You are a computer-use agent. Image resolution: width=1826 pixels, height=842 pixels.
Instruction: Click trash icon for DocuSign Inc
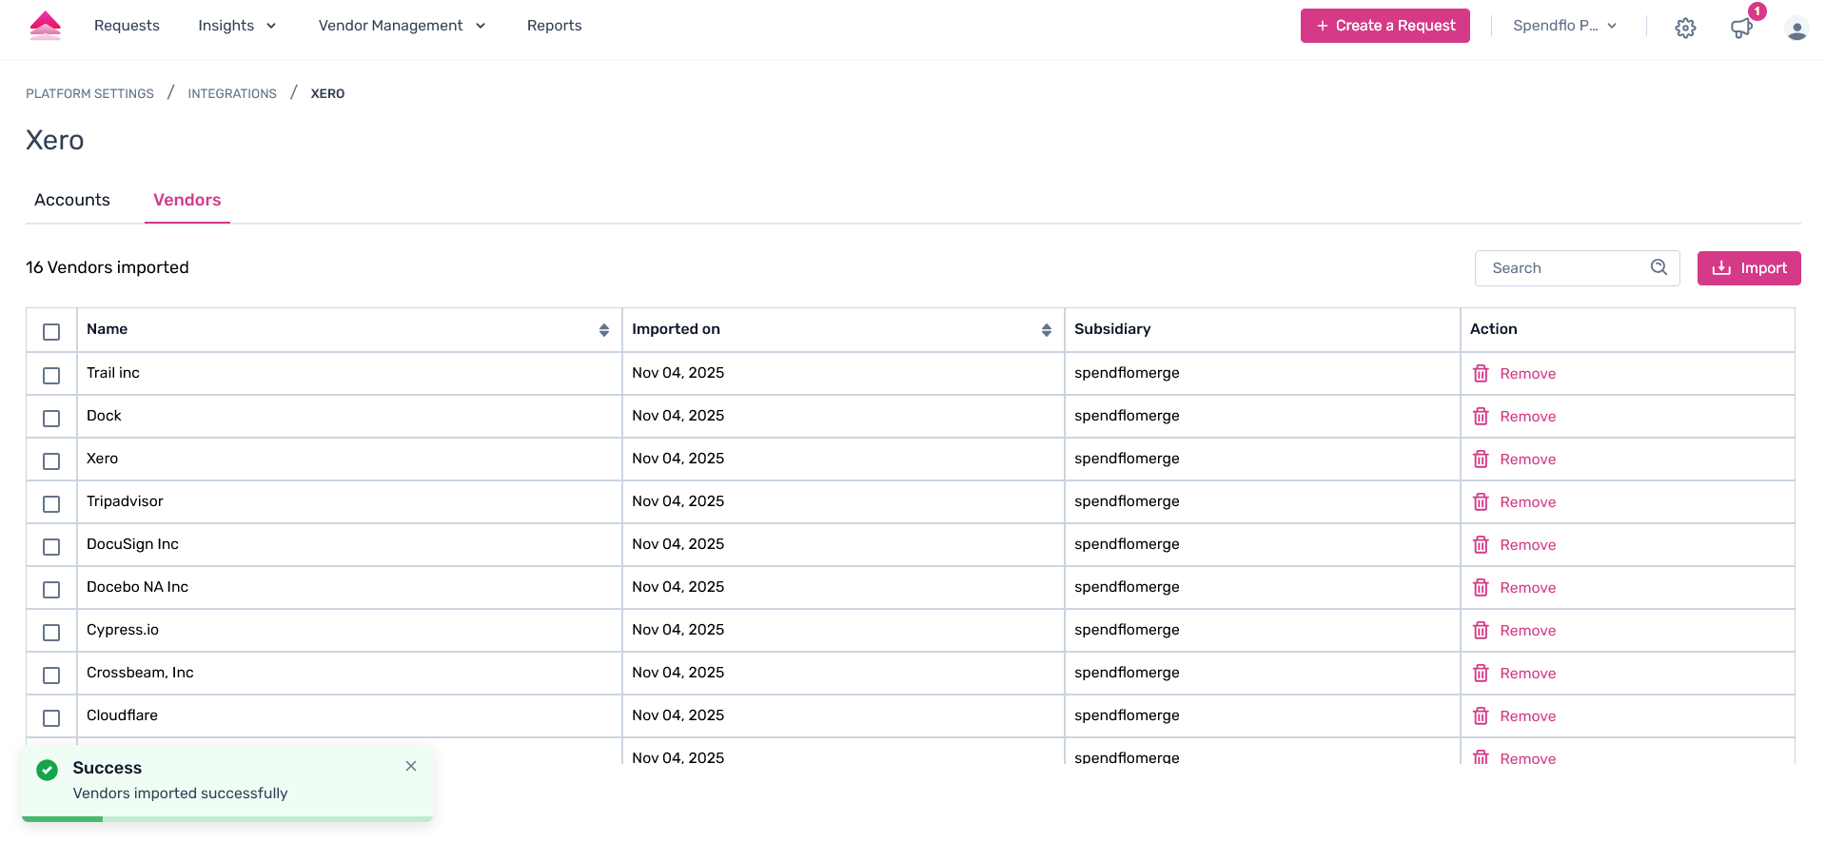click(x=1481, y=544)
